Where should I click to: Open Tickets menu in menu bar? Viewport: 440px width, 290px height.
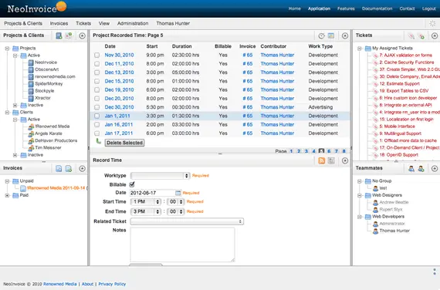coord(83,24)
